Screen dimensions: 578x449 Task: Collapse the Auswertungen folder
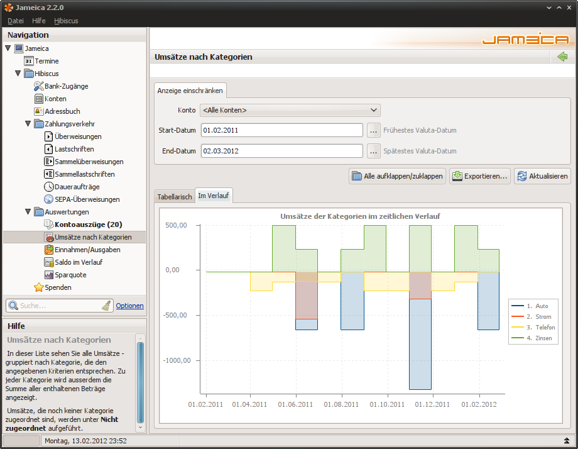28,212
